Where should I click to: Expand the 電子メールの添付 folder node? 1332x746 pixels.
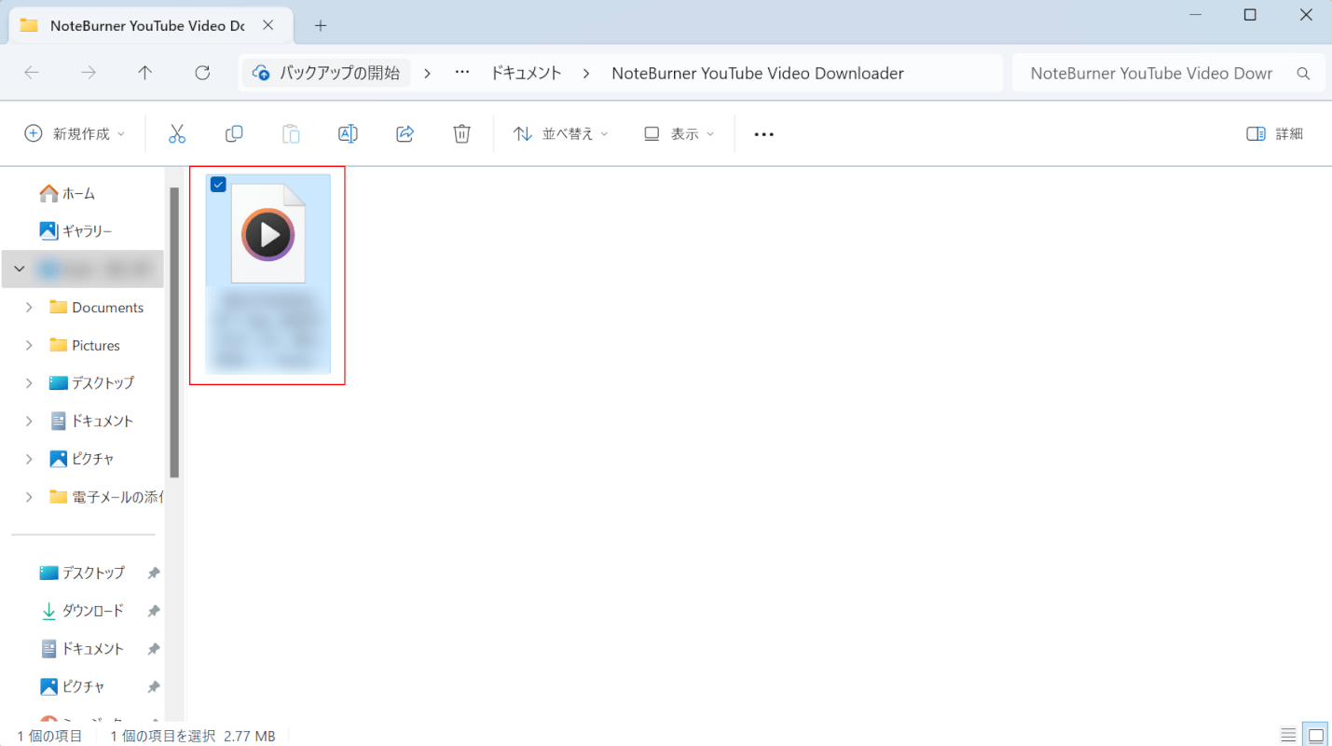tap(29, 497)
